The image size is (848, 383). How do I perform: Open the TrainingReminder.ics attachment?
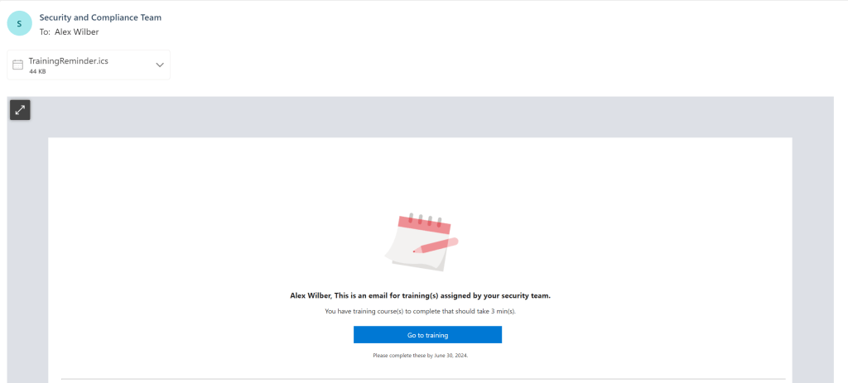click(68, 61)
